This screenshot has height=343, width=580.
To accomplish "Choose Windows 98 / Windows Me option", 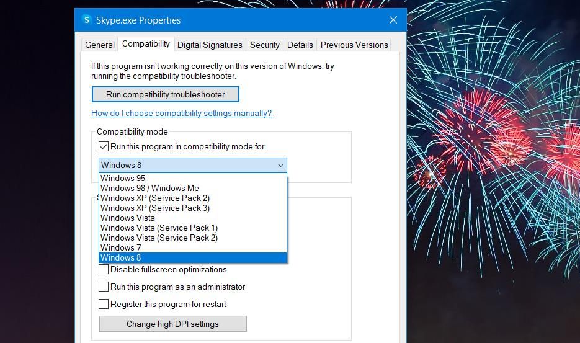I will (193, 188).
